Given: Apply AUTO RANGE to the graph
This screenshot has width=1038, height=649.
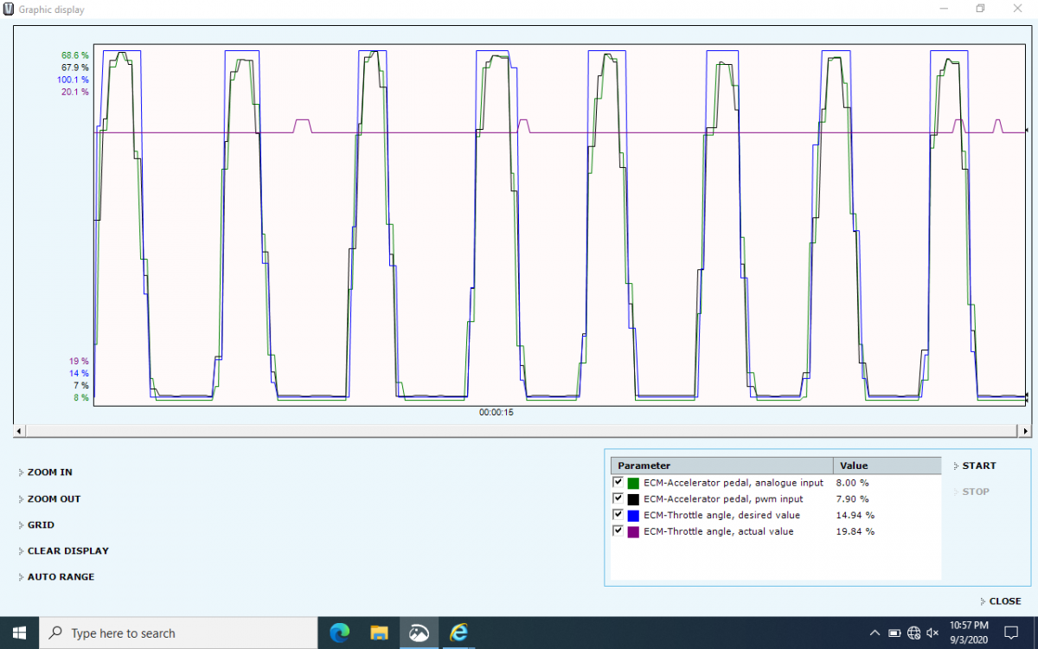Looking at the screenshot, I should 61,576.
